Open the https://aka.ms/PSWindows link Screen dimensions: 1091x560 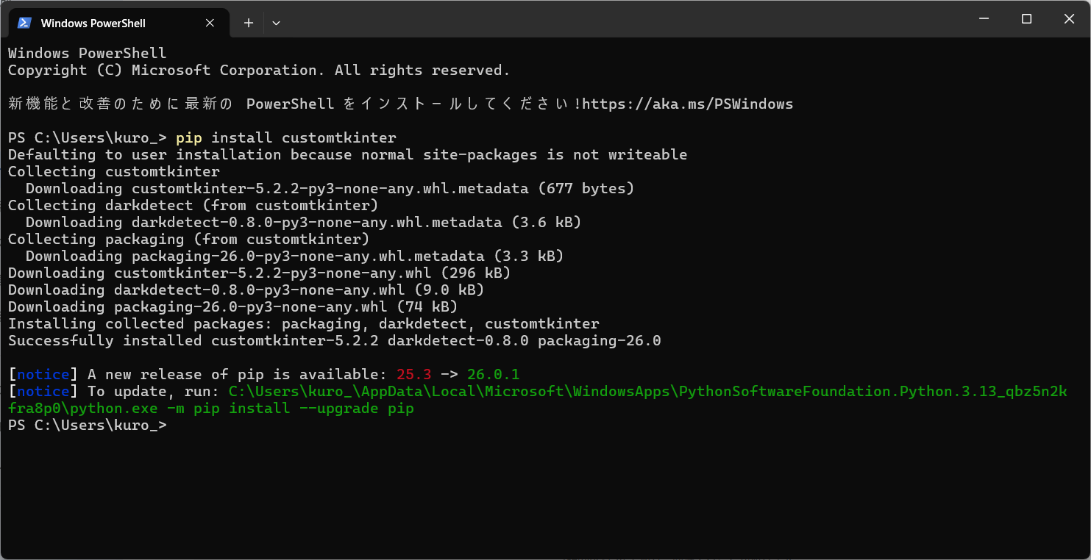click(688, 104)
